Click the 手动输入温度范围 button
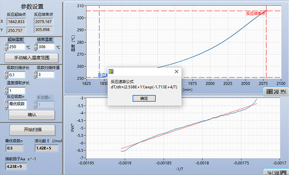Screen dimensions: 289x175 coord(31,57)
